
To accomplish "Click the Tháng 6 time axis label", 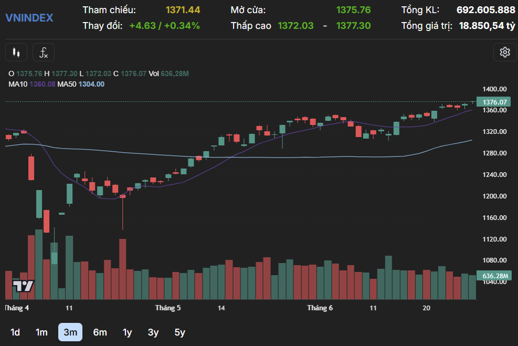I will coord(320,308).
